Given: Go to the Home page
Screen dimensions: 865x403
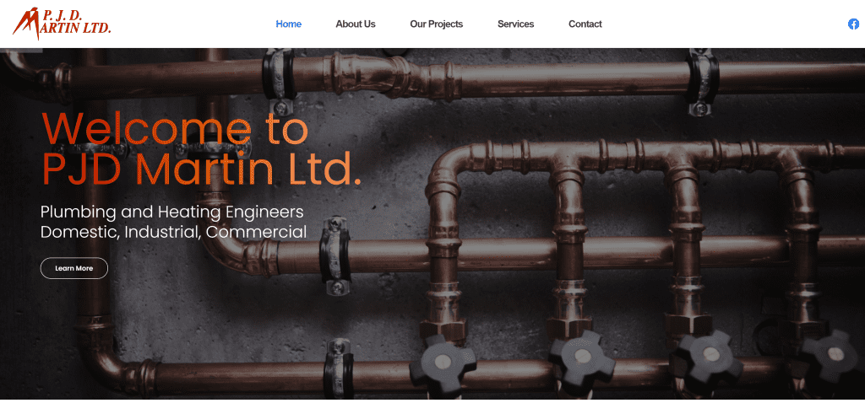Looking at the screenshot, I should tap(289, 24).
